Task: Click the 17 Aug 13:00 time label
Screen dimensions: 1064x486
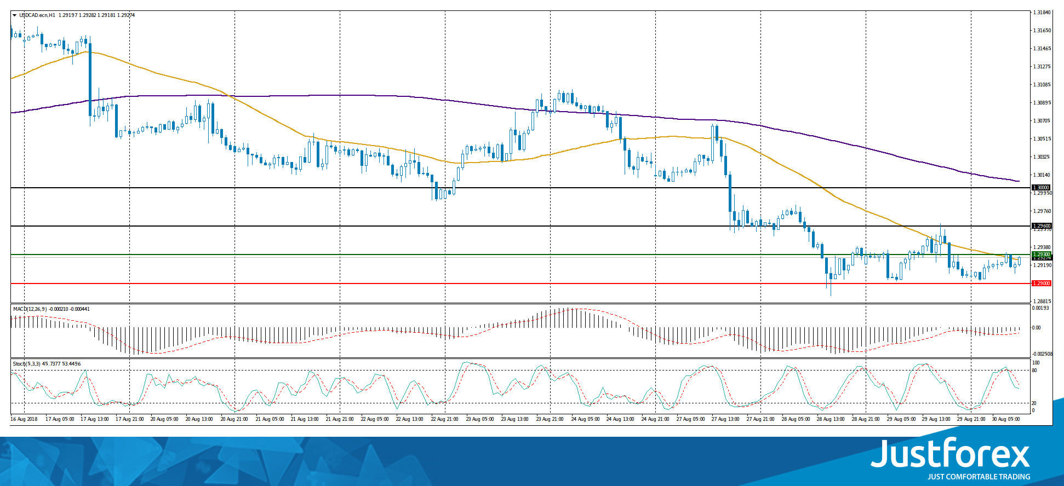Action: pyautogui.click(x=95, y=419)
